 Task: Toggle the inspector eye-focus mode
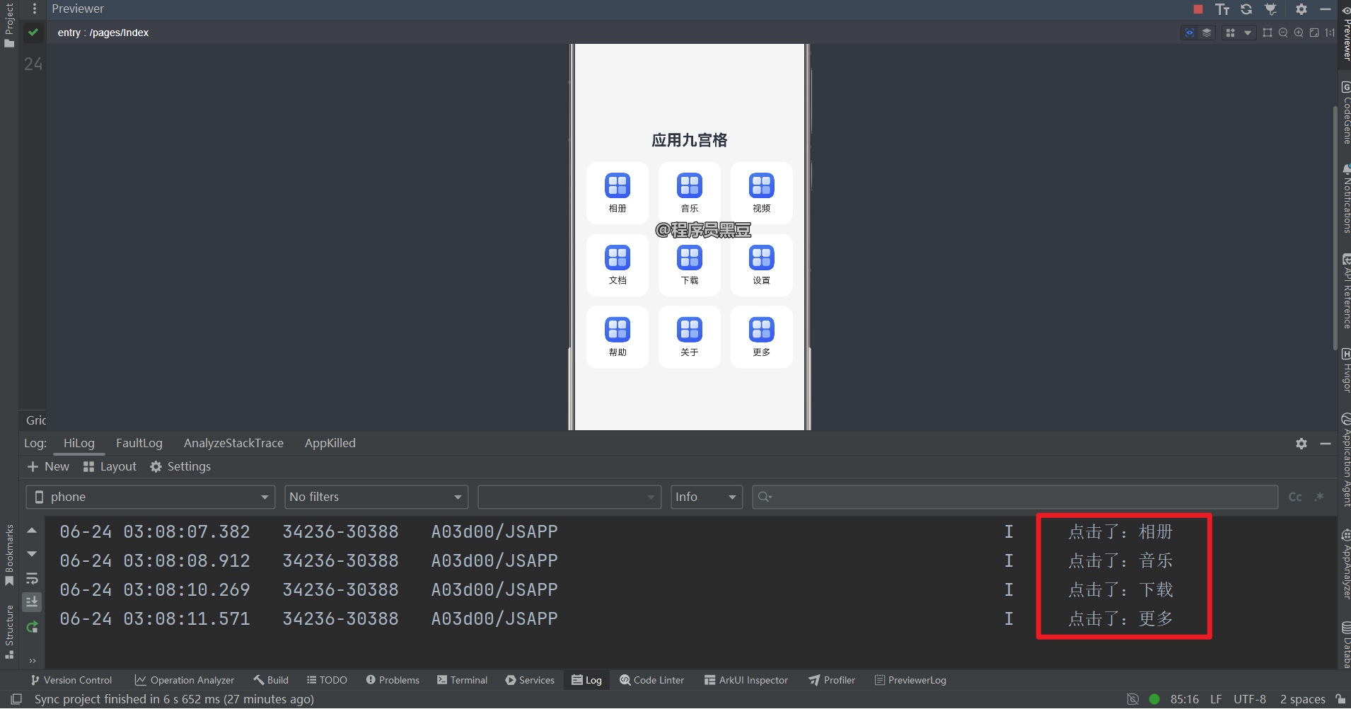1190,33
